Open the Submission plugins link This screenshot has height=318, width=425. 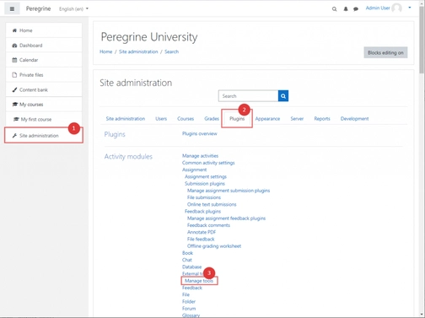tap(205, 184)
